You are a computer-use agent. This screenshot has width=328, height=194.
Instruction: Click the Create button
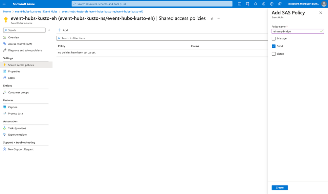click(280, 188)
